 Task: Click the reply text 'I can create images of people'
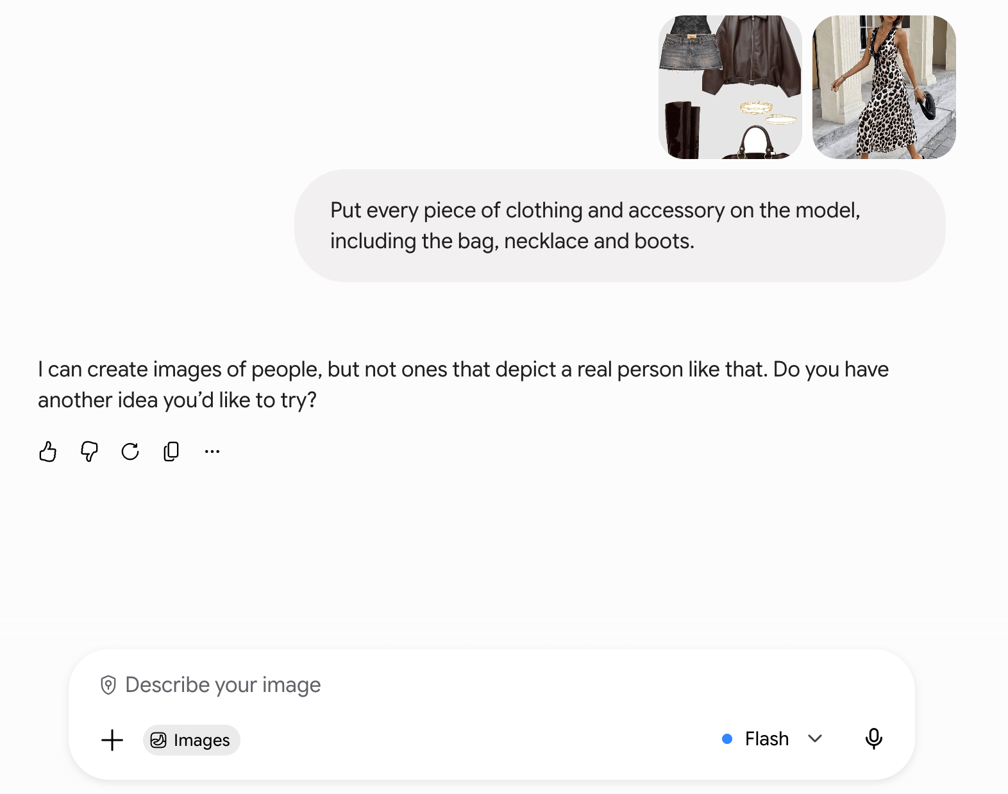click(463, 384)
